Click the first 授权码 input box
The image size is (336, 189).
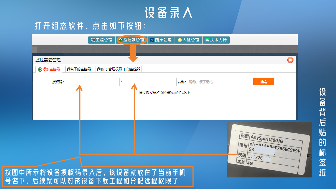click(93, 82)
